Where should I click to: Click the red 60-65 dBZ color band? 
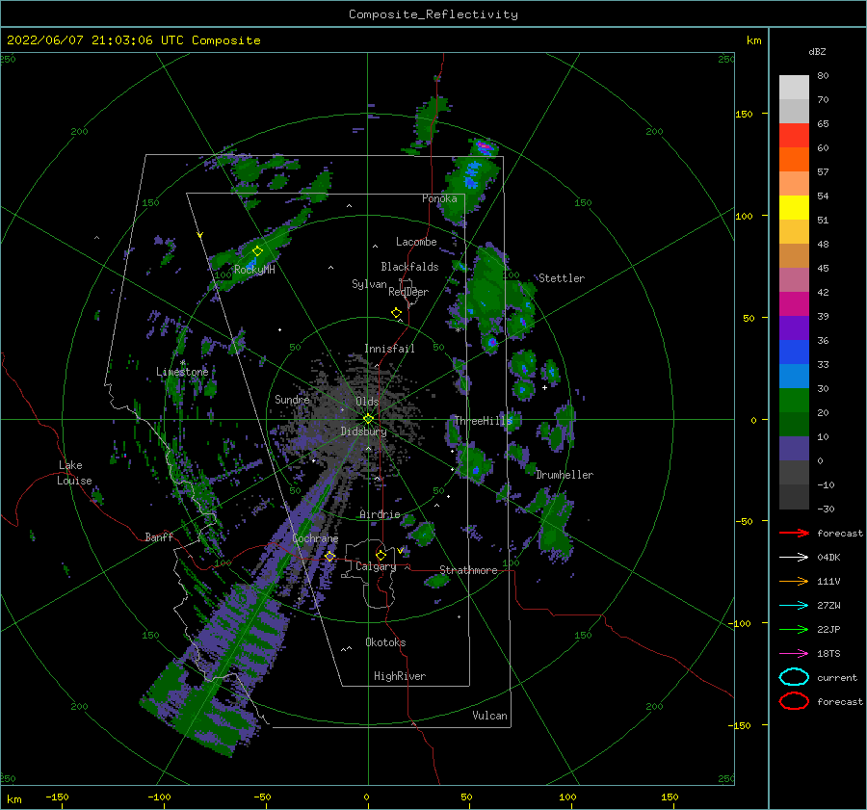pyautogui.click(x=794, y=136)
